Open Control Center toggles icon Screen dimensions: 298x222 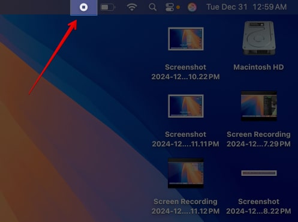pyautogui.click(x=170, y=7)
